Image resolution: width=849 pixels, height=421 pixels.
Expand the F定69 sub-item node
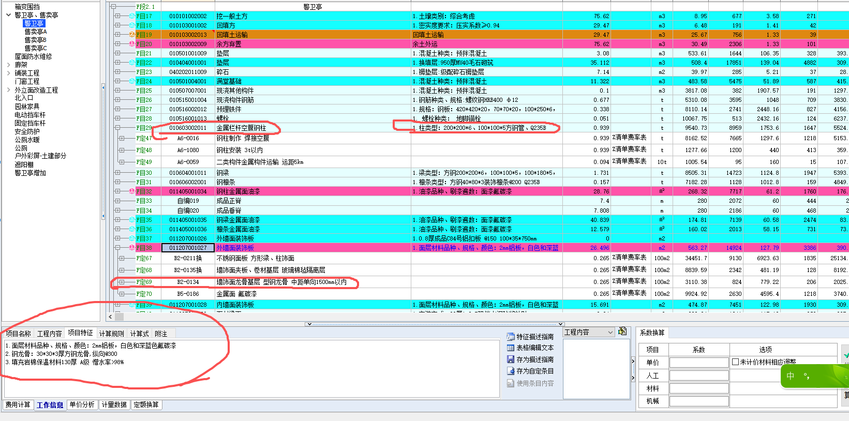pos(122,282)
